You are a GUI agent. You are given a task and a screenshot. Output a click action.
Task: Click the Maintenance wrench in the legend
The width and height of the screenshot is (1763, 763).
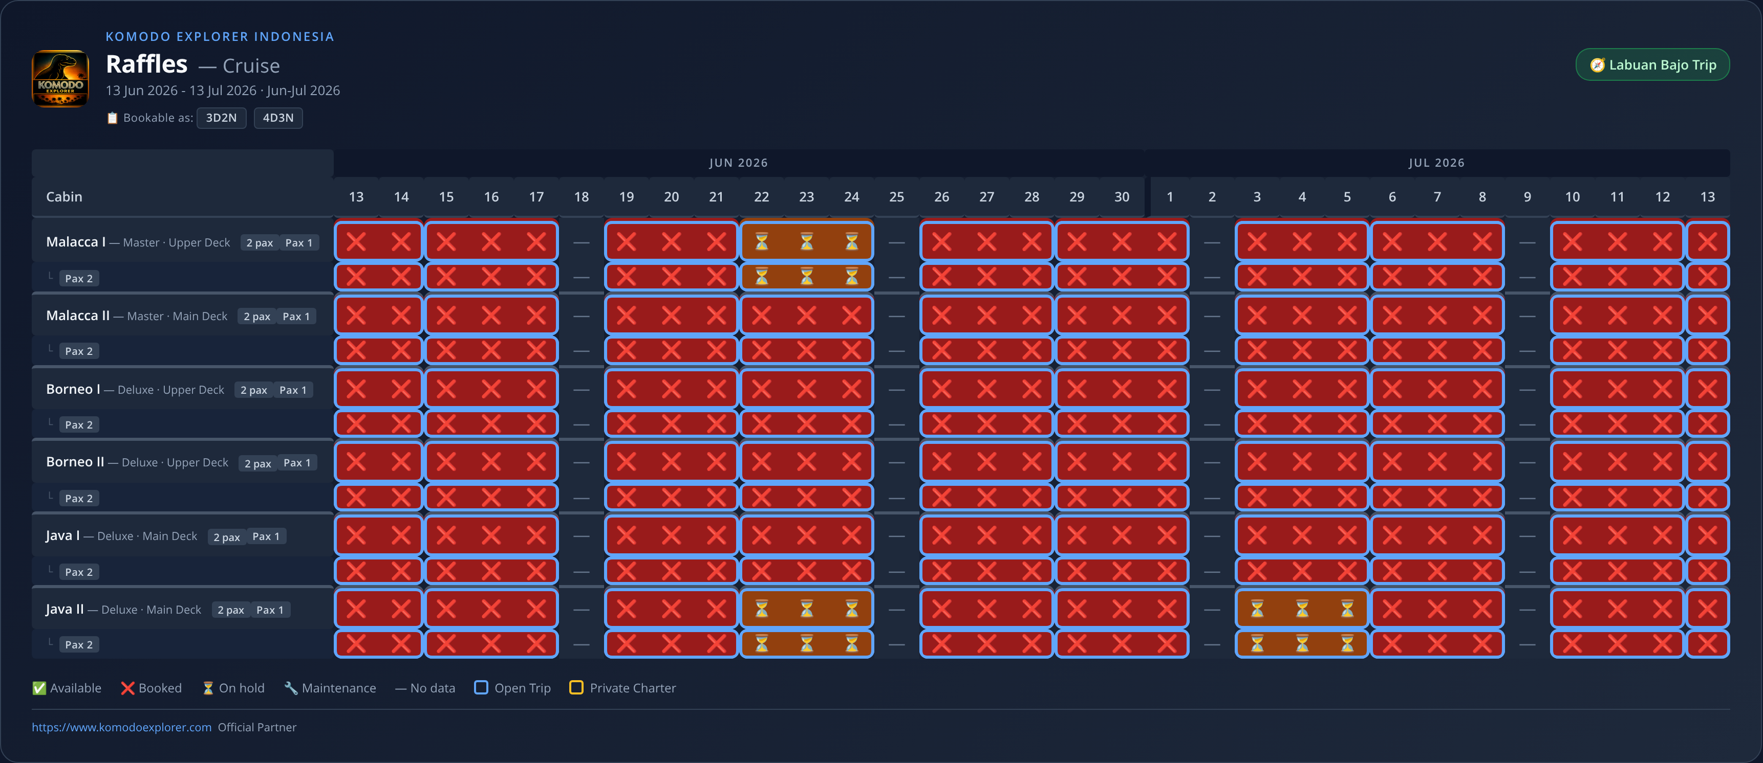tap(291, 688)
